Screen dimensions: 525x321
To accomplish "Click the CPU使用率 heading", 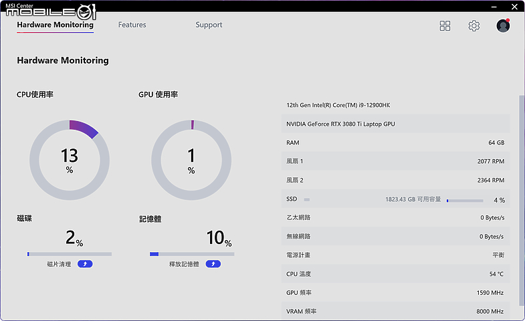I will coord(35,94).
